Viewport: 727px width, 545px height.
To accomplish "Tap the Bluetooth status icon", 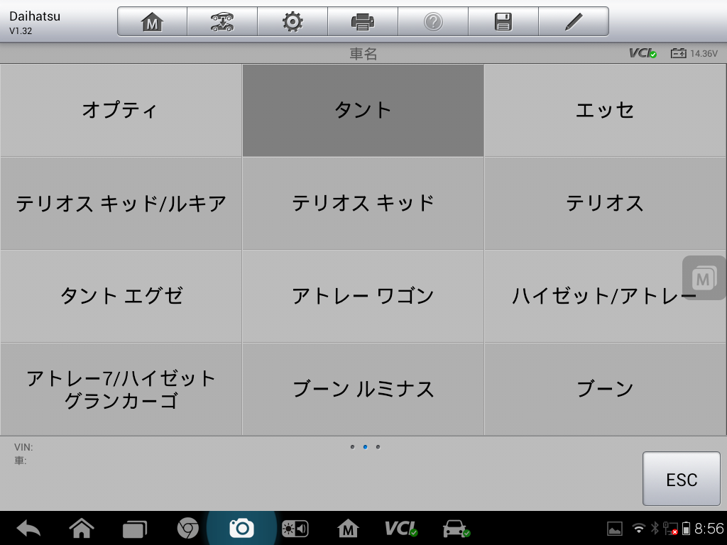I will tap(655, 528).
